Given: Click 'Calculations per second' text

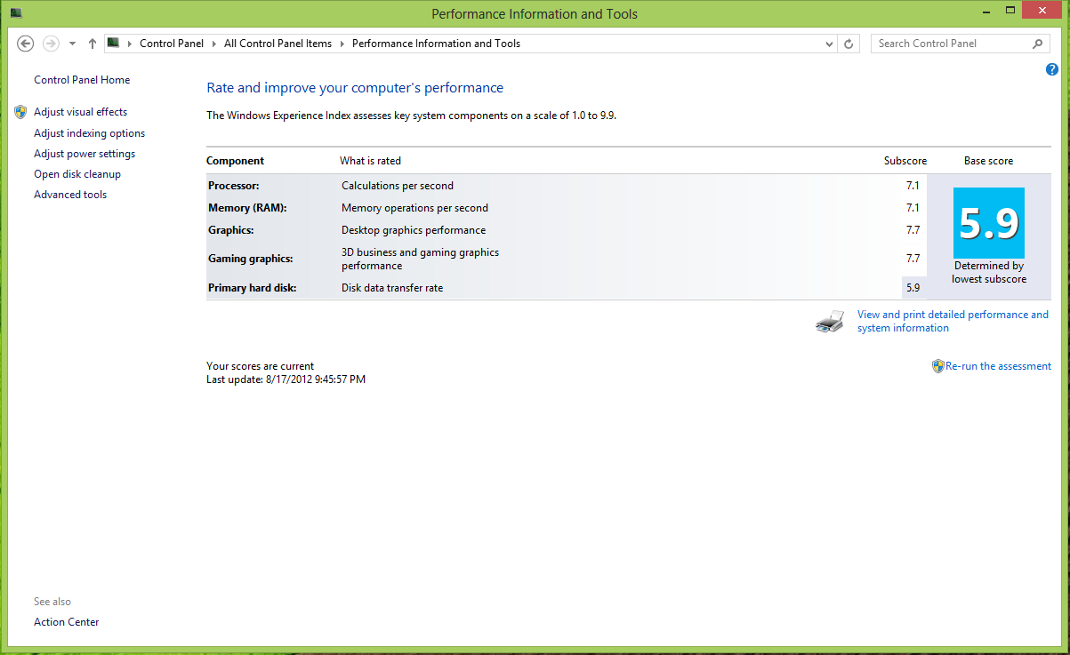Looking at the screenshot, I should point(398,186).
